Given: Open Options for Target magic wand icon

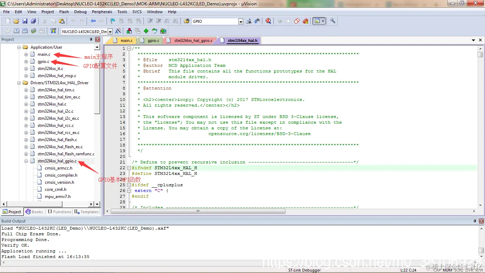Looking at the screenshot, I should 118,31.
